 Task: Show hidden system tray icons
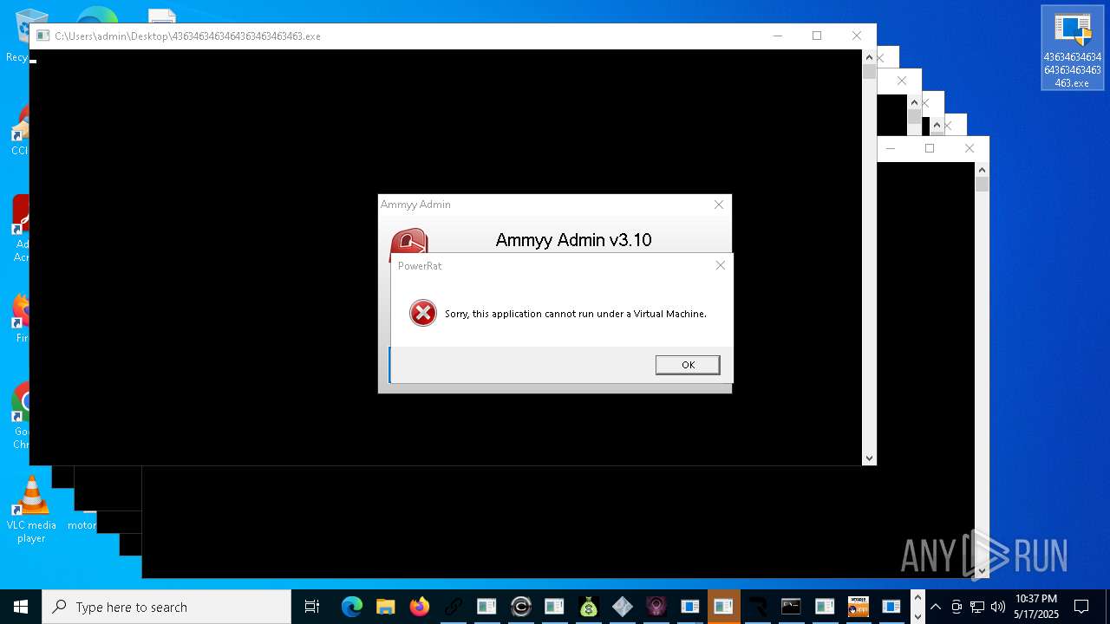935,607
